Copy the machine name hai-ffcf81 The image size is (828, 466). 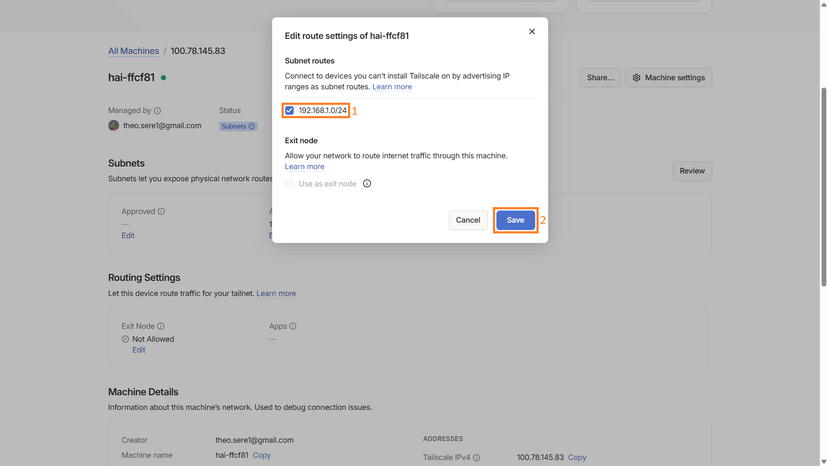(x=261, y=455)
